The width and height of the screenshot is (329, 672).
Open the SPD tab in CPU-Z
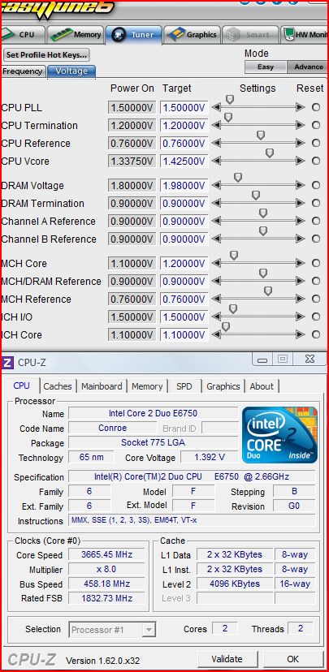coord(184,386)
